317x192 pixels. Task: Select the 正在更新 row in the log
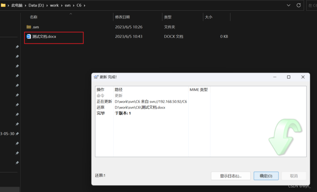[x=201, y=102]
